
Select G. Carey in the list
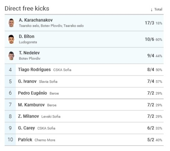click(x=26, y=128)
